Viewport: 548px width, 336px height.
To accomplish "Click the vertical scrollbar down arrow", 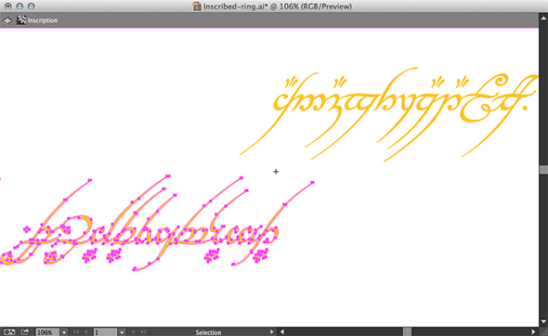I will (x=543, y=321).
